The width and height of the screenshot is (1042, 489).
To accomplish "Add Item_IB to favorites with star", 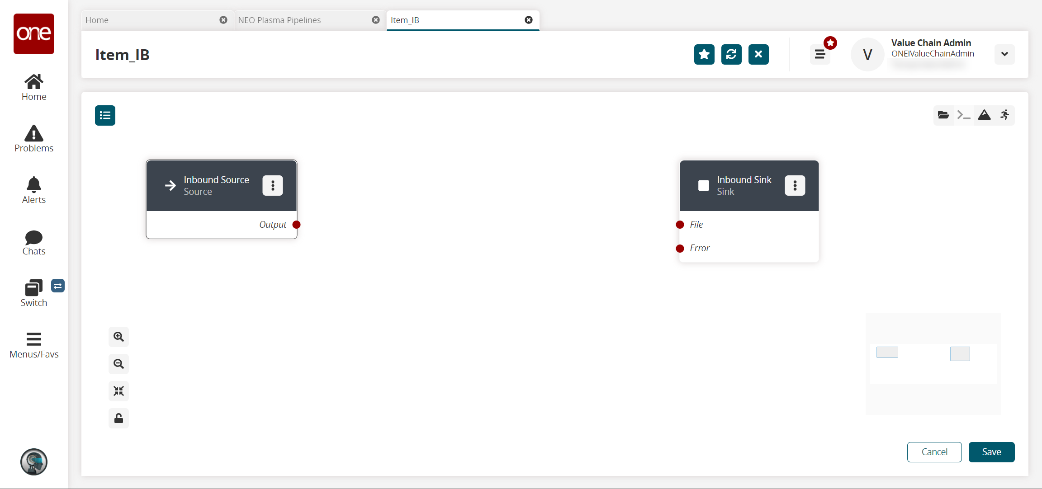I will (x=704, y=55).
